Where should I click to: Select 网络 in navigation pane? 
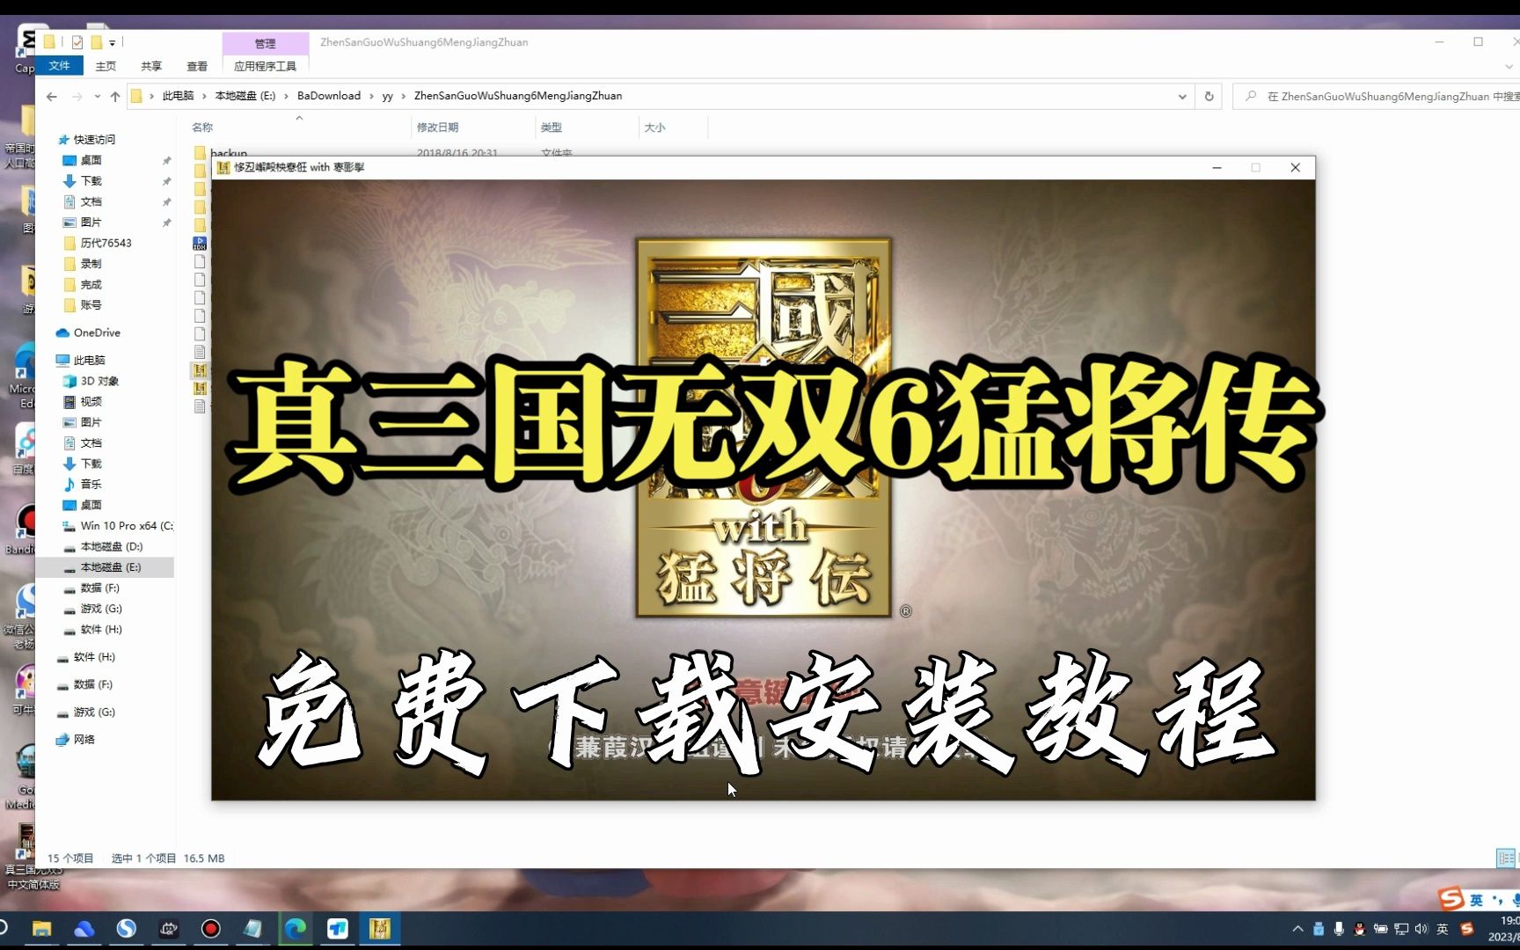(84, 740)
